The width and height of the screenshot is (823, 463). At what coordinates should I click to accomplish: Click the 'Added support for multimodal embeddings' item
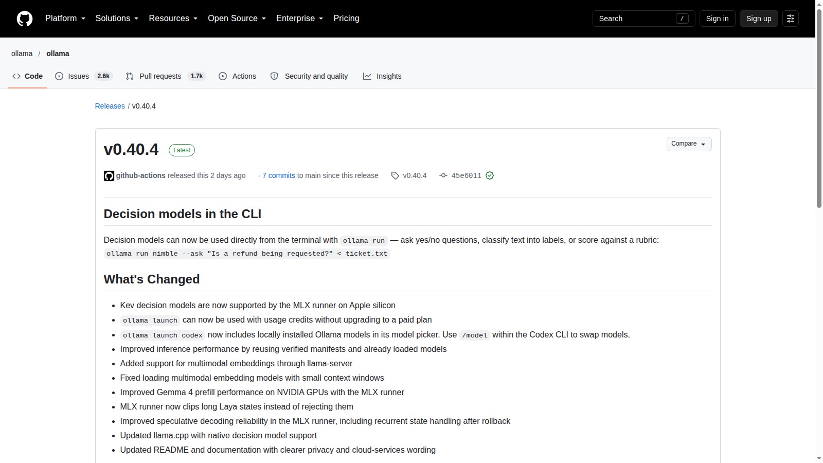236,364
